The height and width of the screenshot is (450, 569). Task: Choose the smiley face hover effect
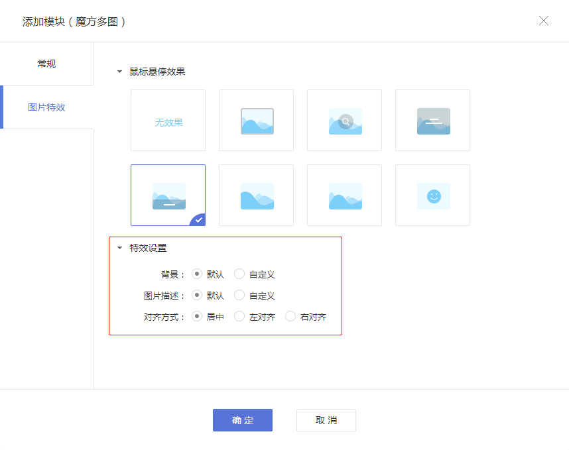pyautogui.click(x=432, y=195)
